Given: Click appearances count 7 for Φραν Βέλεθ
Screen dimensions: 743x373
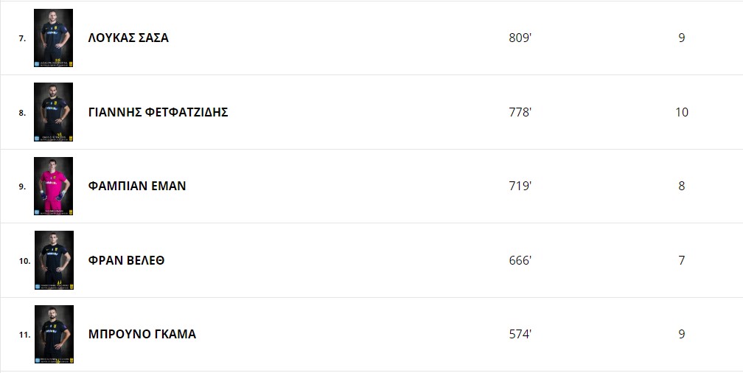Looking at the screenshot, I should point(681,261).
